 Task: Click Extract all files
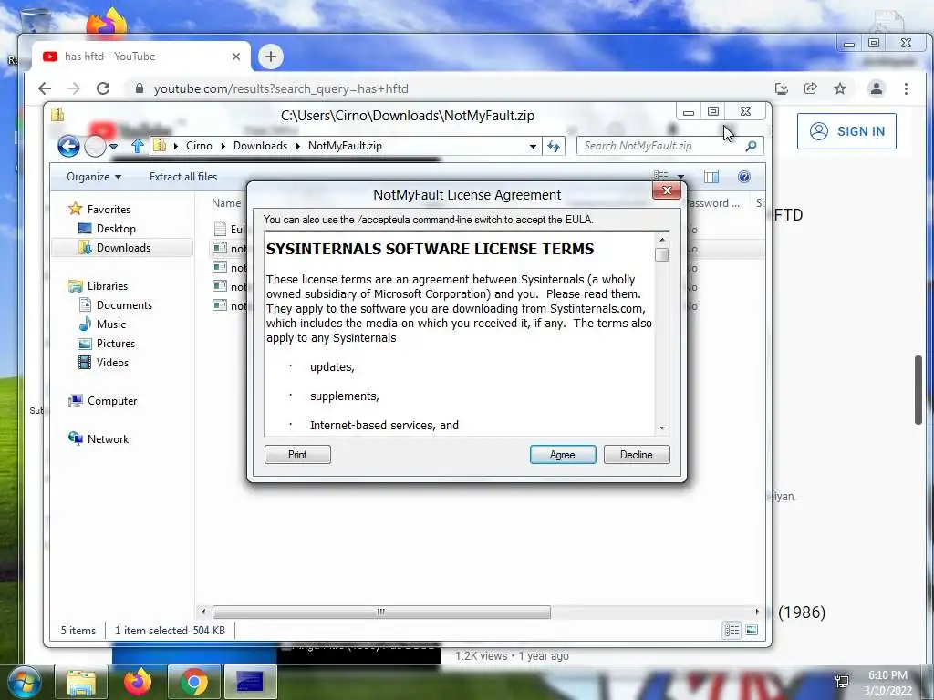(182, 177)
